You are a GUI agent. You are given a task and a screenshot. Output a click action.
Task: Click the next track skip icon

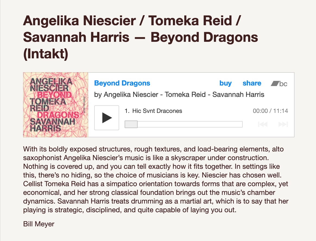point(283,124)
